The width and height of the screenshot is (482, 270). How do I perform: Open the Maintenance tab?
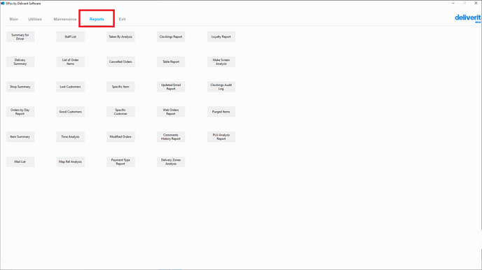coord(65,19)
